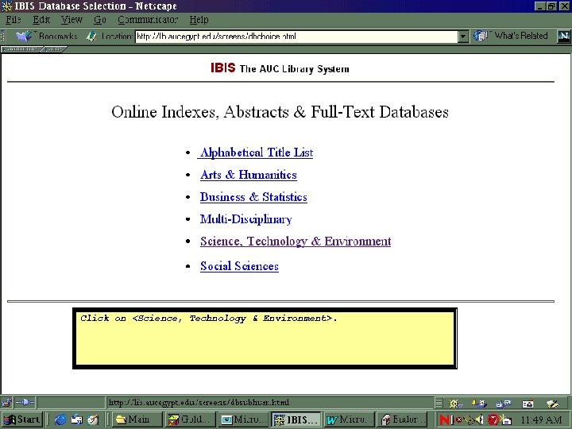Click the third quick launch icon
Image resolution: width=572 pixels, height=429 pixels.
click(x=93, y=420)
